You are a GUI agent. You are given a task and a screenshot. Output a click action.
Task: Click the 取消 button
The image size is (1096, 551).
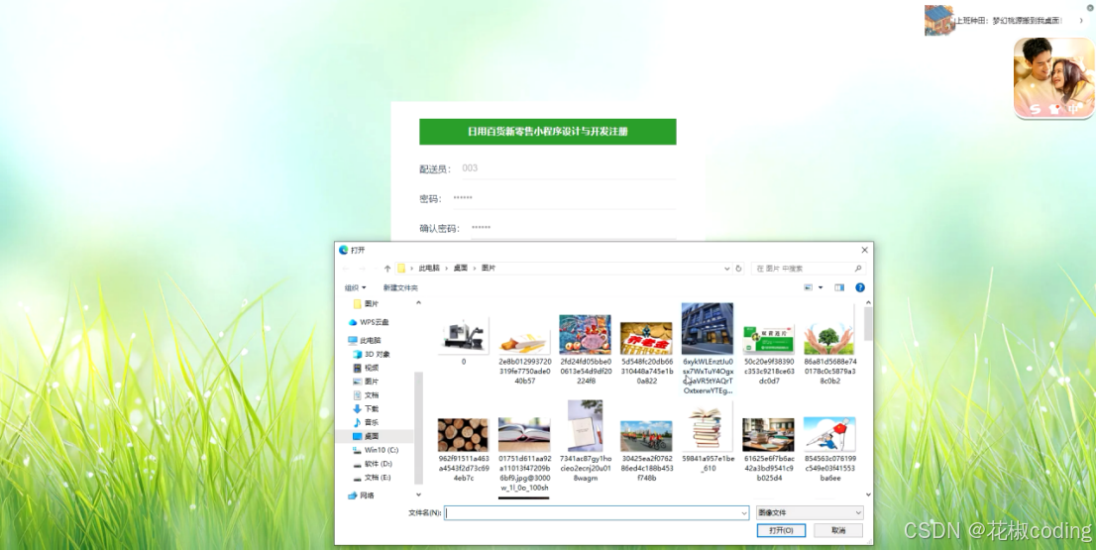838,531
